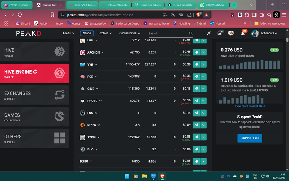Switch to Hive Wallet sidebar section
The width and height of the screenshot is (289, 181).
point(35,52)
